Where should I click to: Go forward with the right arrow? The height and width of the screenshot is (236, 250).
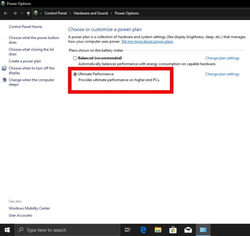(x=15, y=13)
